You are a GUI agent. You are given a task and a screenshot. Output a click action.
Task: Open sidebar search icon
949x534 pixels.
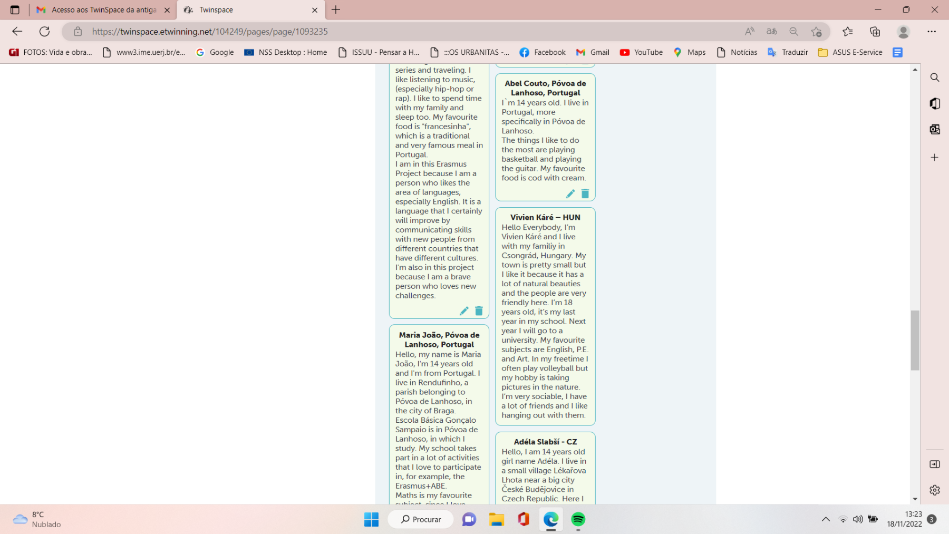pyautogui.click(x=935, y=77)
